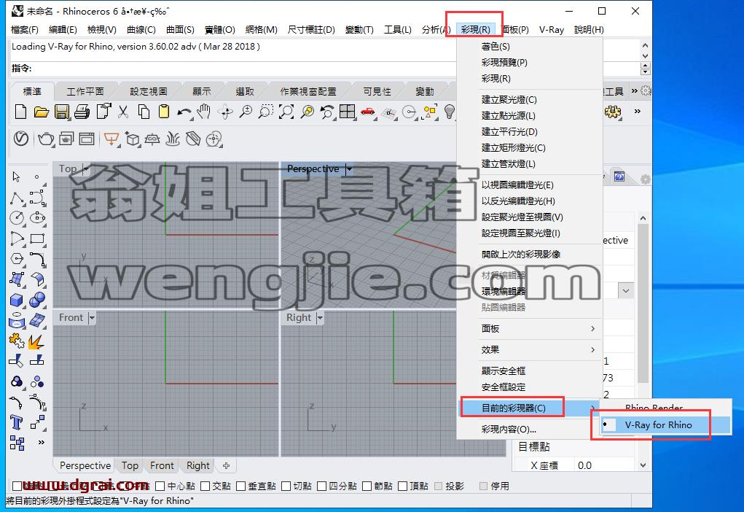Select the Explode tool
The width and height of the screenshot is (744, 512).
pyautogui.click(x=36, y=341)
